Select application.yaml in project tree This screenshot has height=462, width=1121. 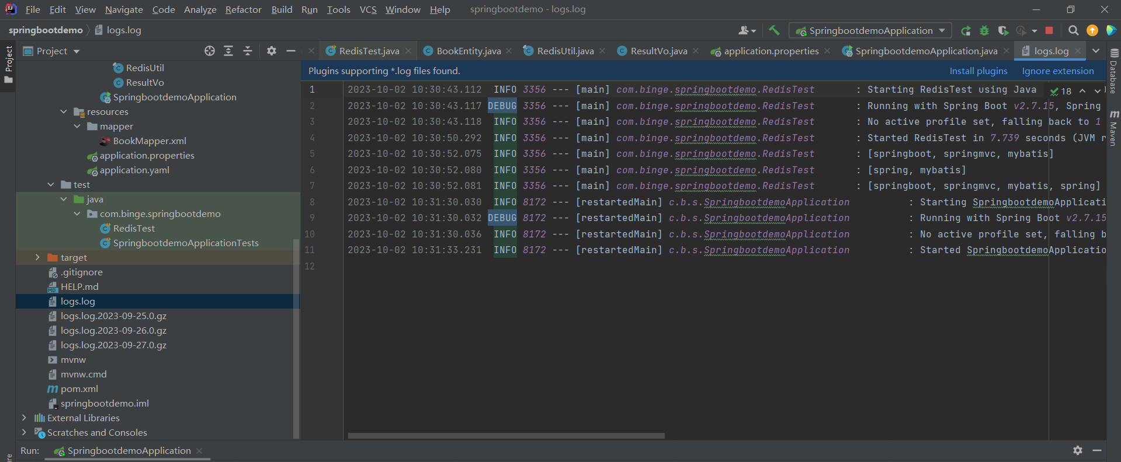pos(134,170)
